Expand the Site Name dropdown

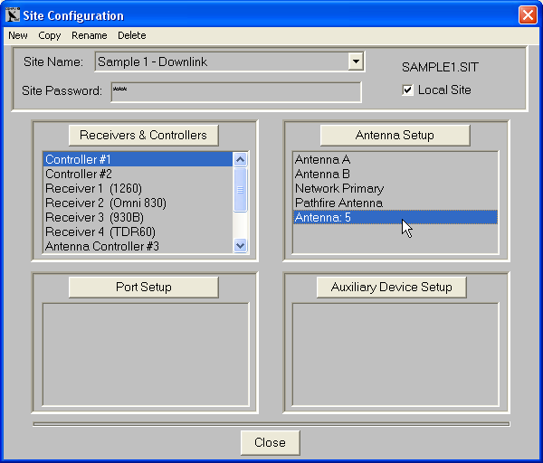coord(356,61)
